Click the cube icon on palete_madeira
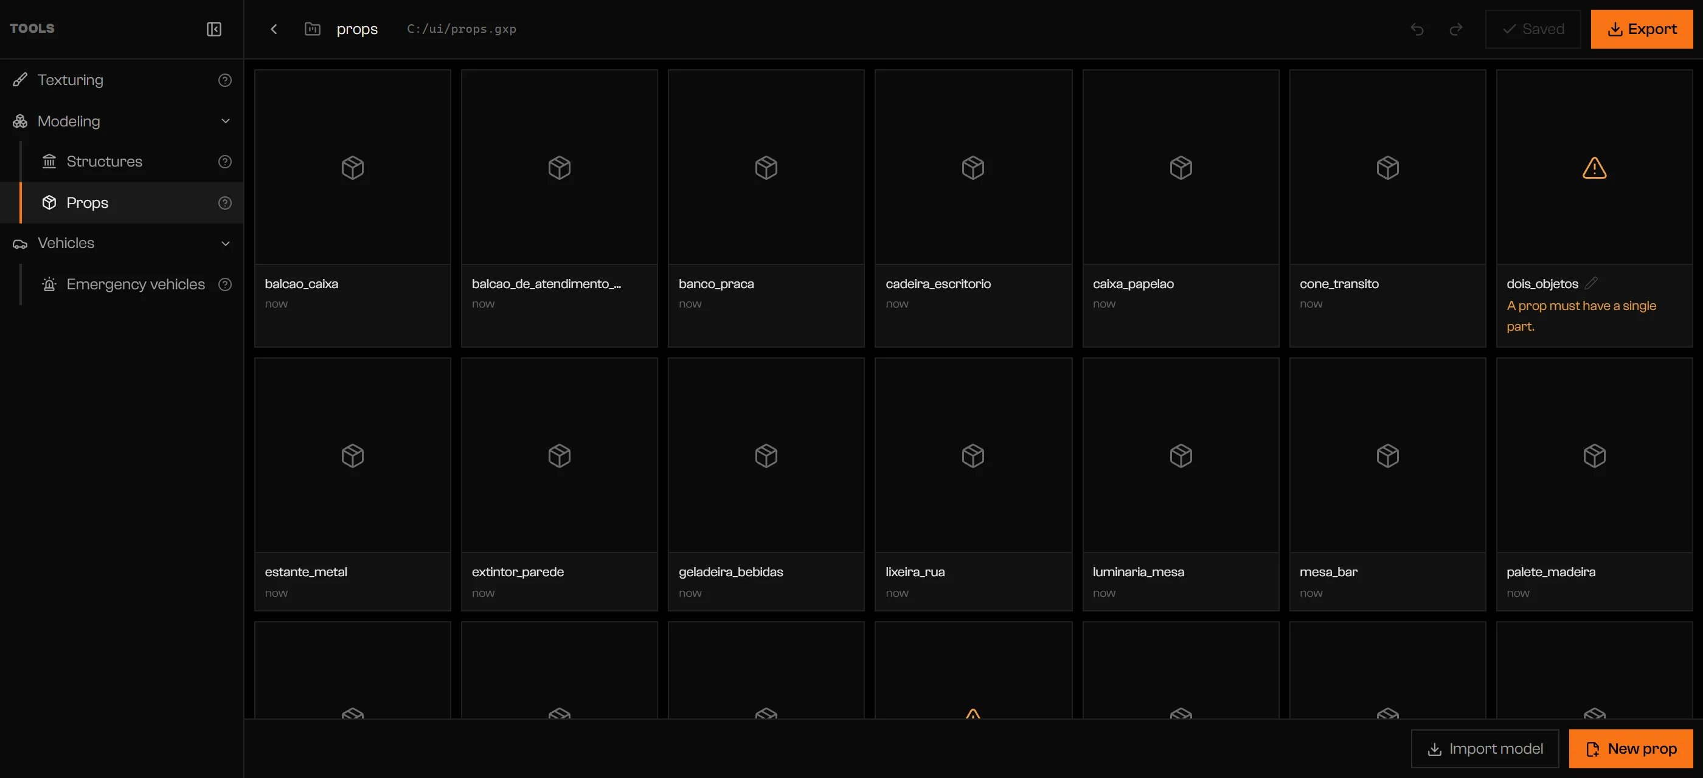 click(1594, 456)
